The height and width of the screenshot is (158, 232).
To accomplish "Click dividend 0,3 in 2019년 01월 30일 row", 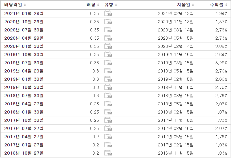I will 96,79.
